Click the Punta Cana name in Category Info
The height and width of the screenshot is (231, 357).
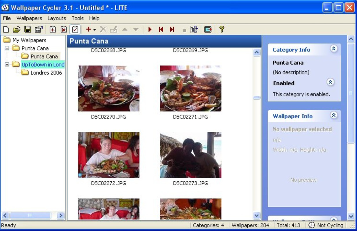coord(288,63)
